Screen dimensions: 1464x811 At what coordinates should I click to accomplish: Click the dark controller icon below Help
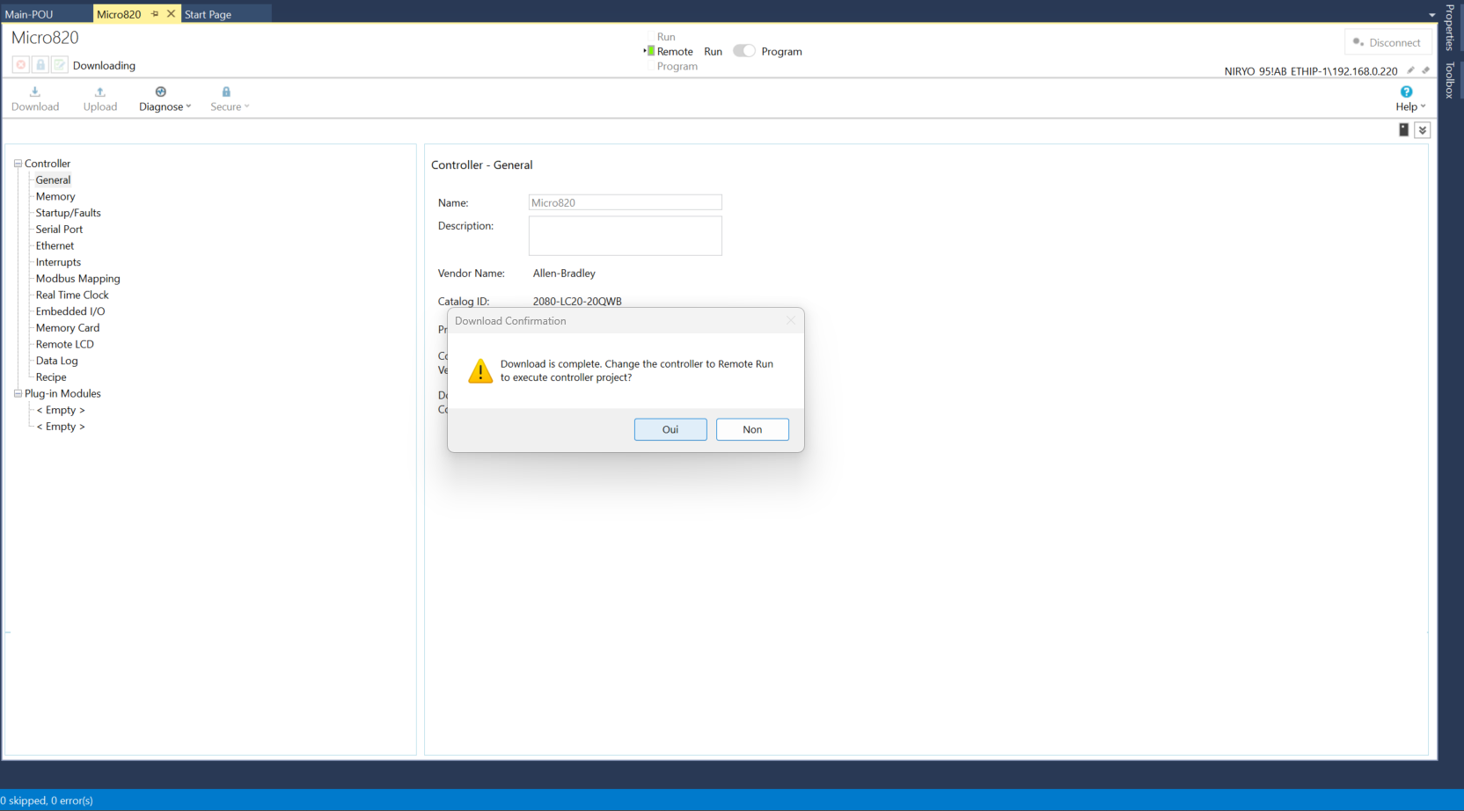click(1403, 130)
